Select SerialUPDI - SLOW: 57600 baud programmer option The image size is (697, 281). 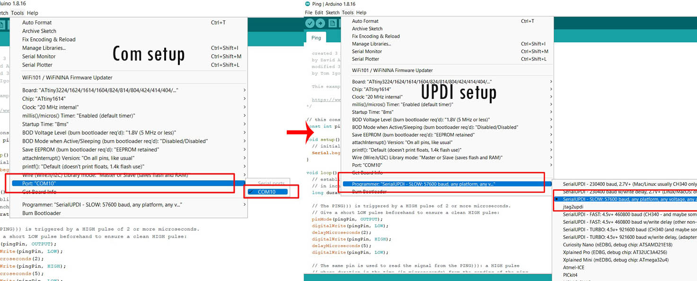[625, 199]
